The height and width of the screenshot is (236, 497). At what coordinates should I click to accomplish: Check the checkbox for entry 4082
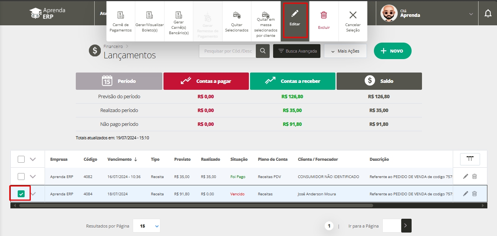[x=21, y=177]
